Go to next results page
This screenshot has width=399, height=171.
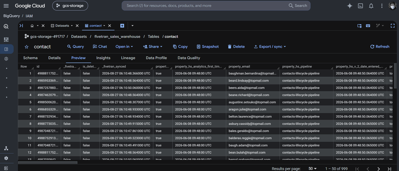click(378, 169)
